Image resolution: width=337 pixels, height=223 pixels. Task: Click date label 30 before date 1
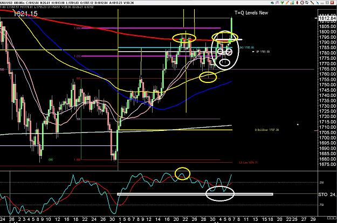click(x=112, y=219)
